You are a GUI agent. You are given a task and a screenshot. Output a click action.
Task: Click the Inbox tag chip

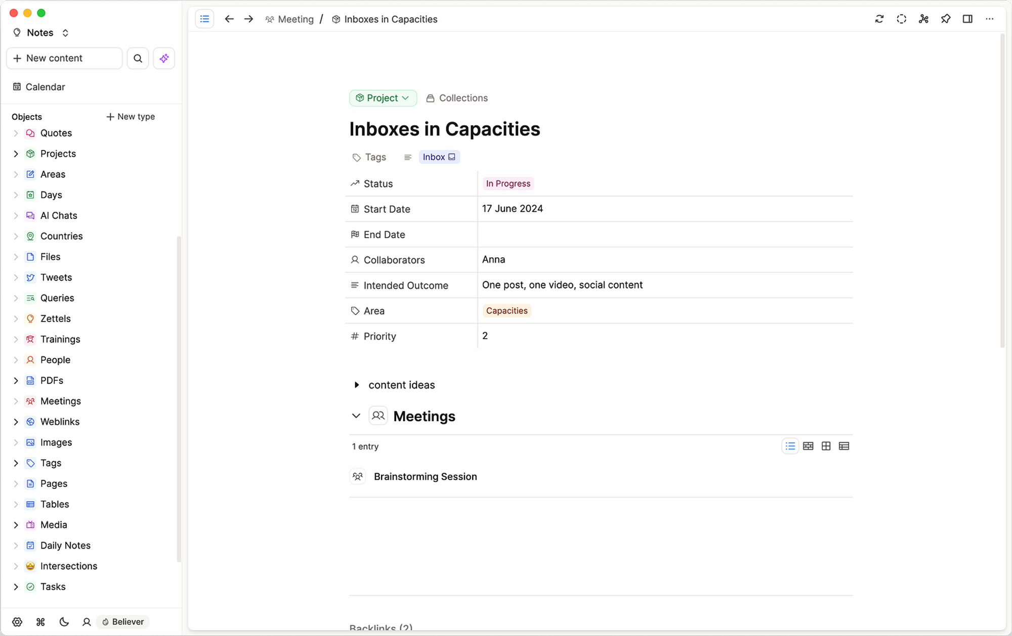point(439,157)
